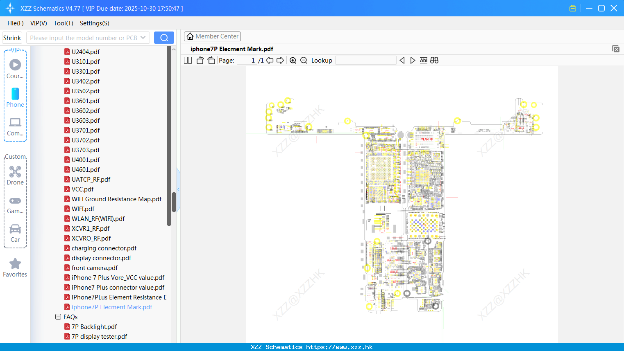Open Favorites in the sidebar

coord(15,268)
